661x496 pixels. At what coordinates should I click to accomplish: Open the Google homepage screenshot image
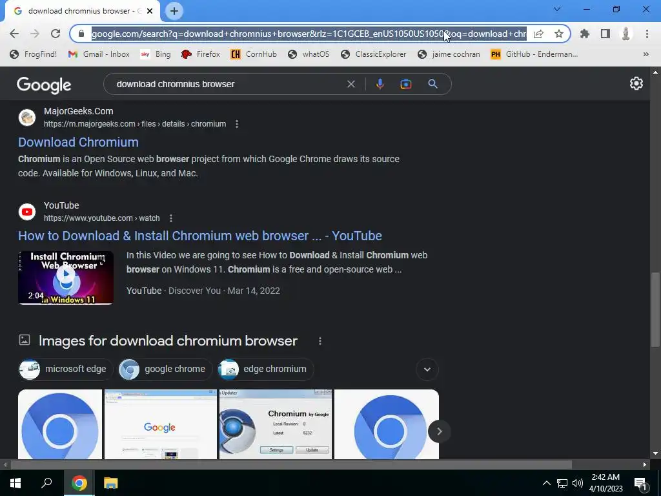tap(161, 424)
